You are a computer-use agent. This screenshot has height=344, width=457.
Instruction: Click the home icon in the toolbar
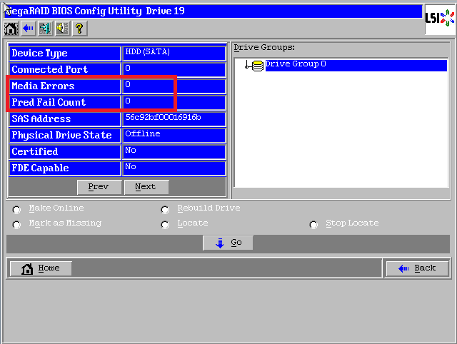point(11,29)
